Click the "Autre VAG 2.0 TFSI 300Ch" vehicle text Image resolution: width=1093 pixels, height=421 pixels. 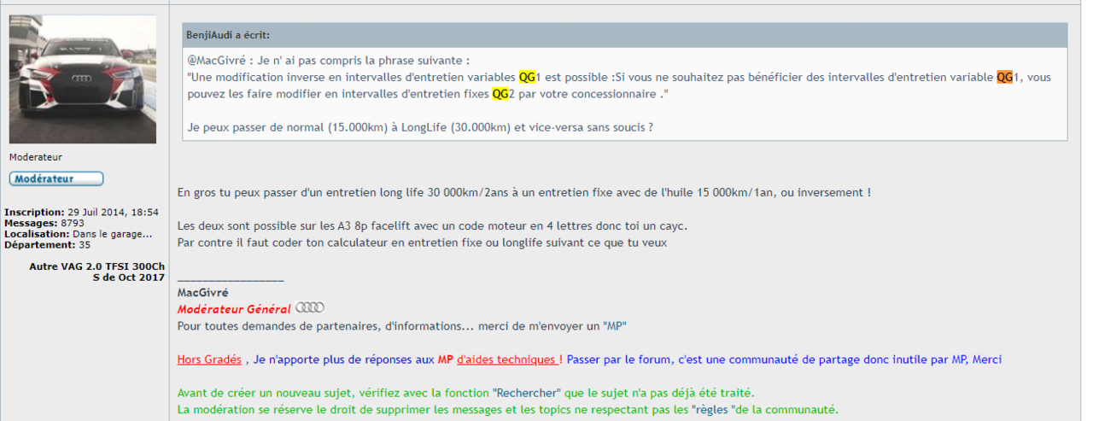(x=96, y=266)
